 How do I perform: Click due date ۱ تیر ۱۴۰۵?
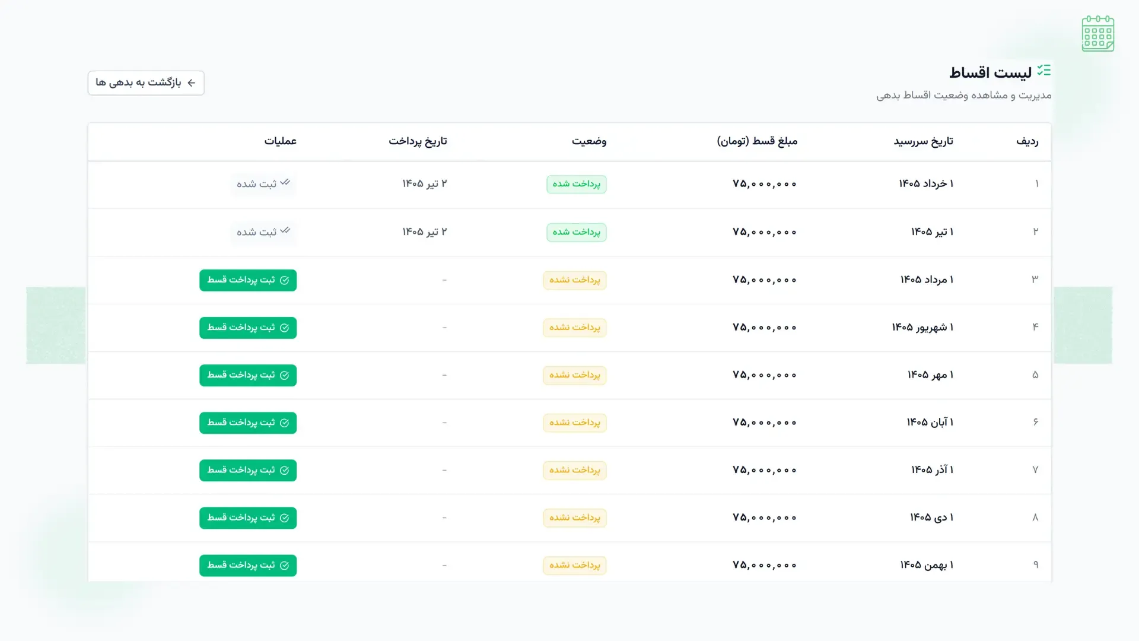[932, 232]
